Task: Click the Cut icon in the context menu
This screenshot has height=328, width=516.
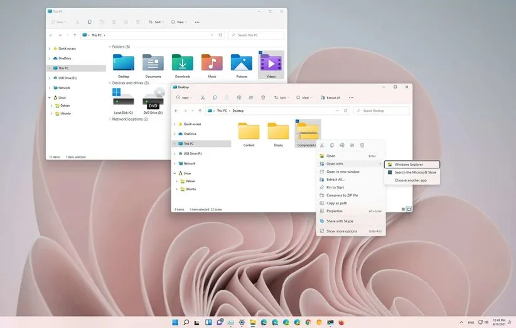Action: (x=322, y=145)
